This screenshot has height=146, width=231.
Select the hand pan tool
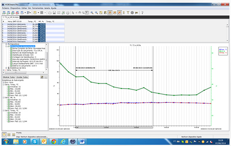pos(80,13)
